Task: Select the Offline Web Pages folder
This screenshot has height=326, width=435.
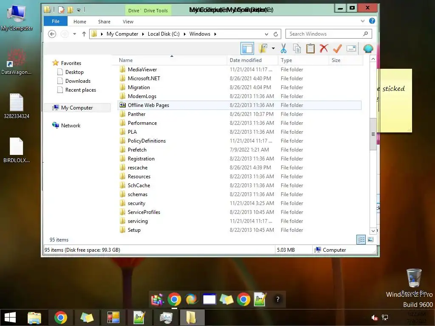Action: (240, 105)
